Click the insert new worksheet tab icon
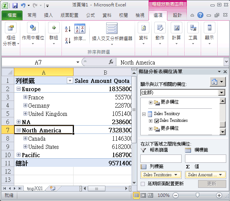This screenshot has height=201, width=230. 53,188
